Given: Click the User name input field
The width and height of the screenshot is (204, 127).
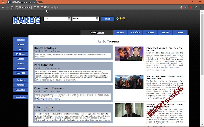Looking at the screenshot, I should tap(57, 18).
